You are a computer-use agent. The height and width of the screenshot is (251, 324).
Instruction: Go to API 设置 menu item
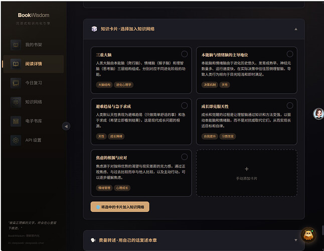[x=34, y=140]
